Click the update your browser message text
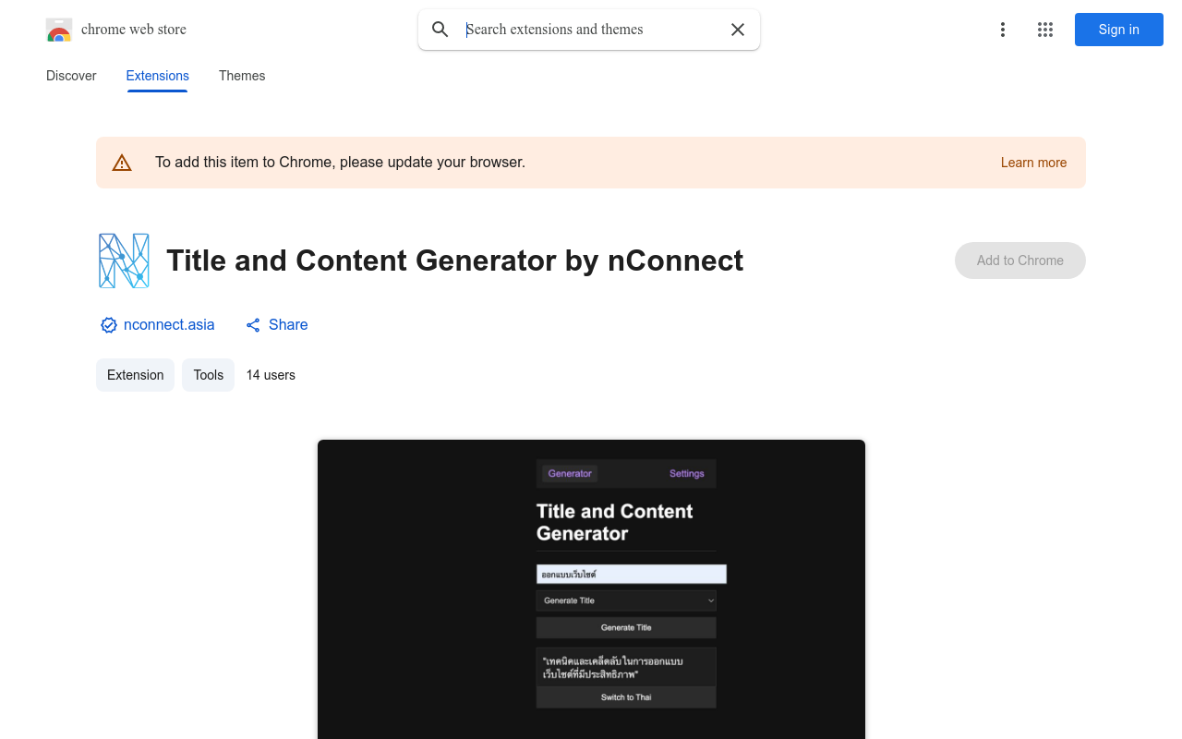 pos(340,163)
